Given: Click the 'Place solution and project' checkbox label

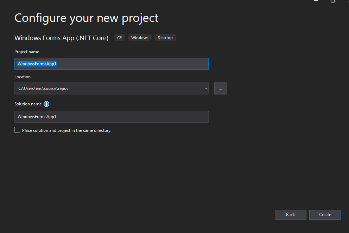Looking at the screenshot, I should (66, 130).
